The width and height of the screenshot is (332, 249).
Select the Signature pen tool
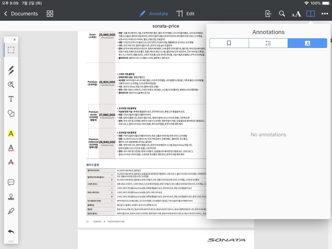coord(11,211)
